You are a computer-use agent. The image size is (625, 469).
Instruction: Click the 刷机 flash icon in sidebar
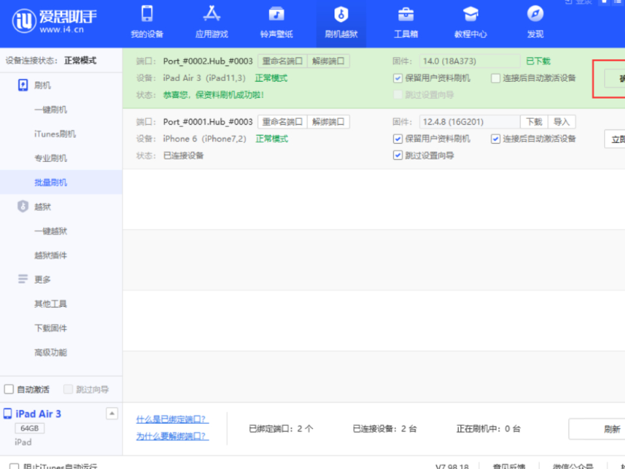(x=23, y=85)
